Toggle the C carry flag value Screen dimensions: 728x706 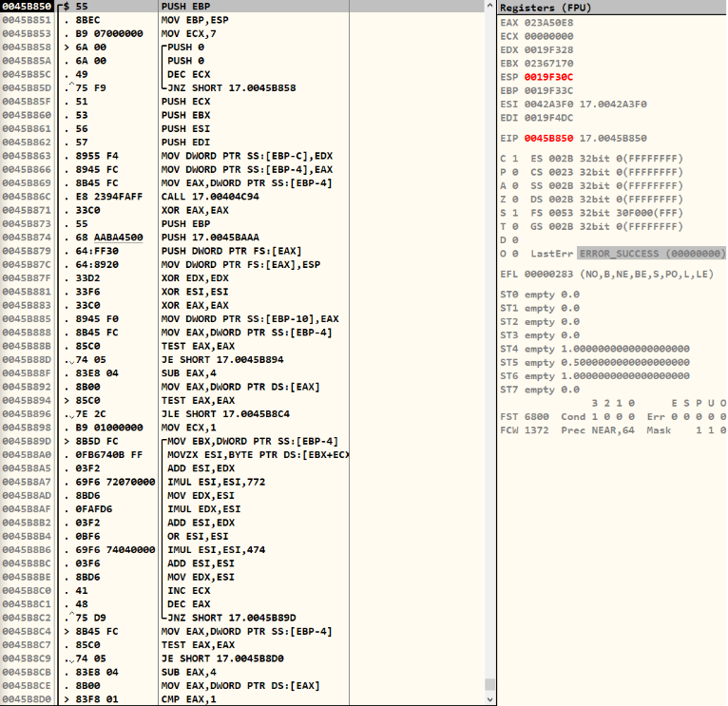515,159
